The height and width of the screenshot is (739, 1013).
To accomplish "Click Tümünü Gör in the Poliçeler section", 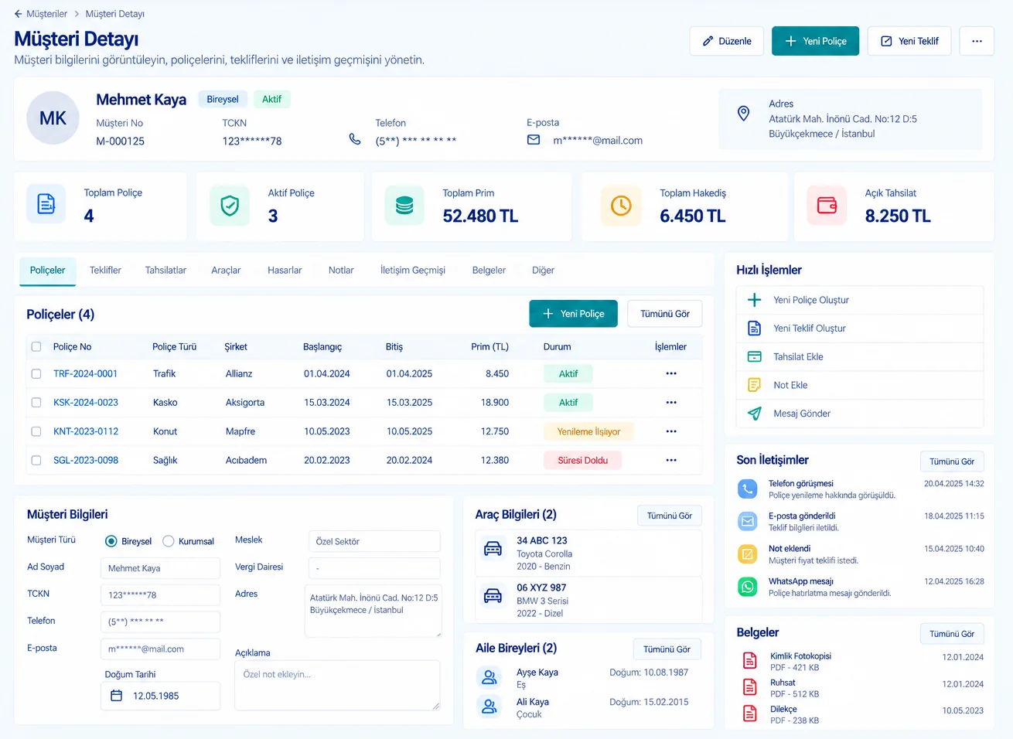I will (x=665, y=314).
